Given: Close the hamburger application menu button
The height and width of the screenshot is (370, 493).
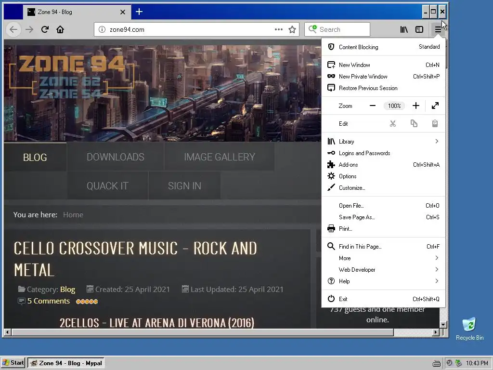Looking at the screenshot, I should [438, 29].
